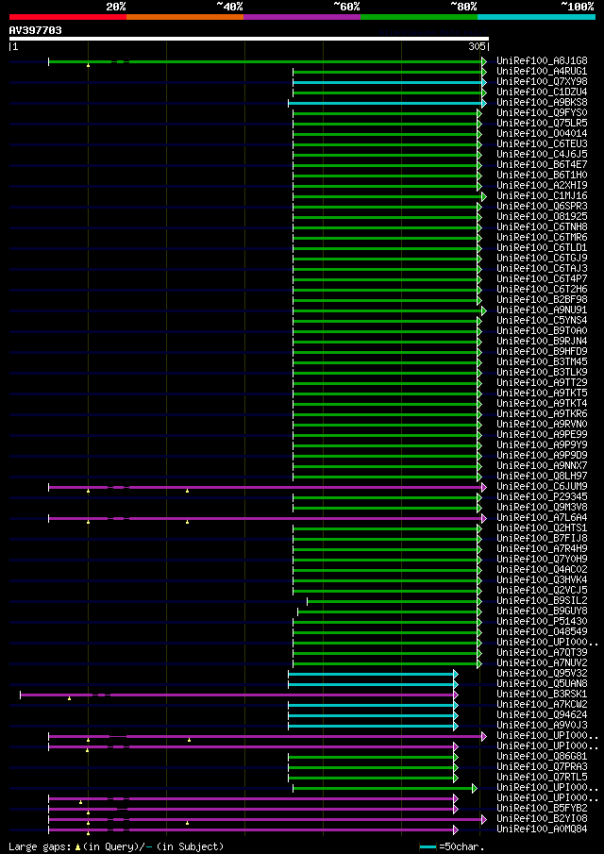Open hit UniRef100_C1DZU4
The image size is (604, 854).
click(542, 92)
